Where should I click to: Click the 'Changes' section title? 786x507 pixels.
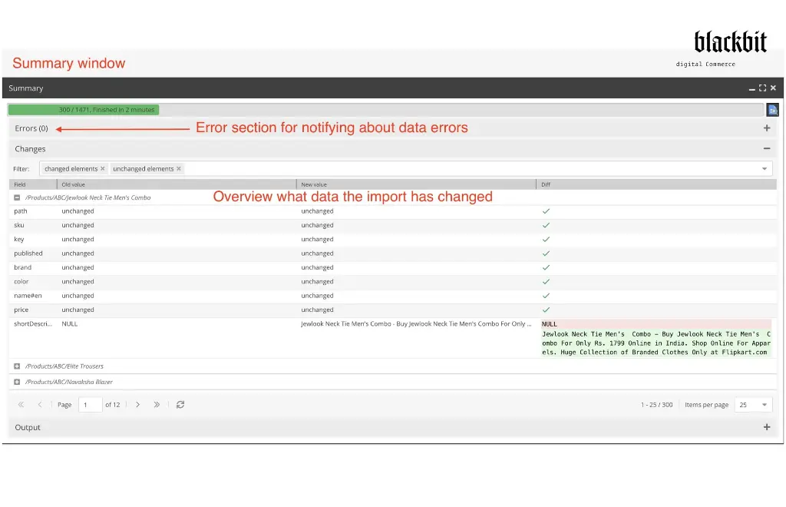30,149
